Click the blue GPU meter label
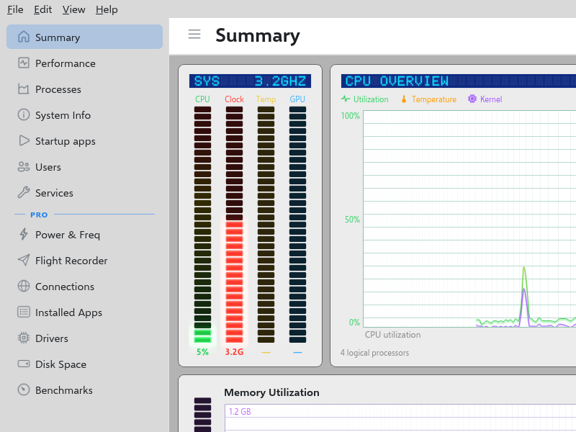 click(x=297, y=99)
